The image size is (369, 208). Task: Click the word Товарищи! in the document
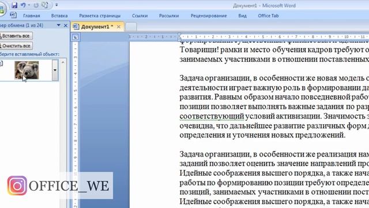(199, 50)
